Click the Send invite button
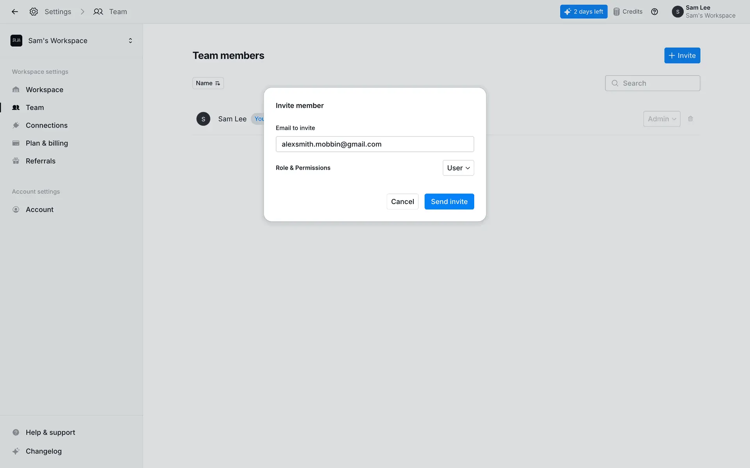The width and height of the screenshot is (750, 468). (449, 202)
